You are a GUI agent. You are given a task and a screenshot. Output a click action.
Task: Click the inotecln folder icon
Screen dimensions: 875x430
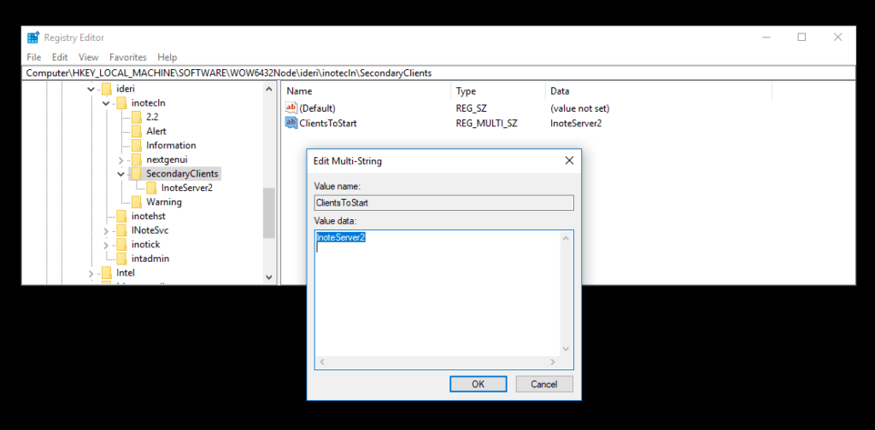click(121, 103)
